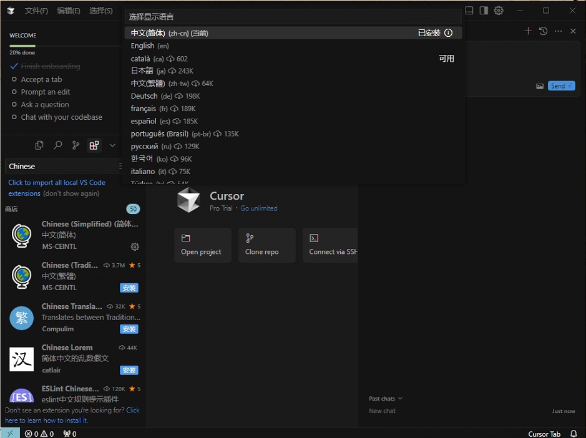Open chat history clock icon
The height and width of the screenshot is (438, 586).
click(544, 31)
